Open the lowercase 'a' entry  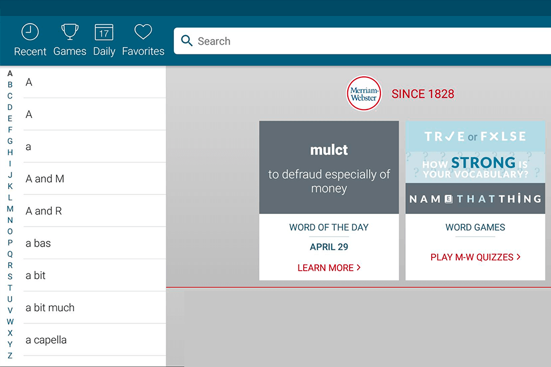95,146
